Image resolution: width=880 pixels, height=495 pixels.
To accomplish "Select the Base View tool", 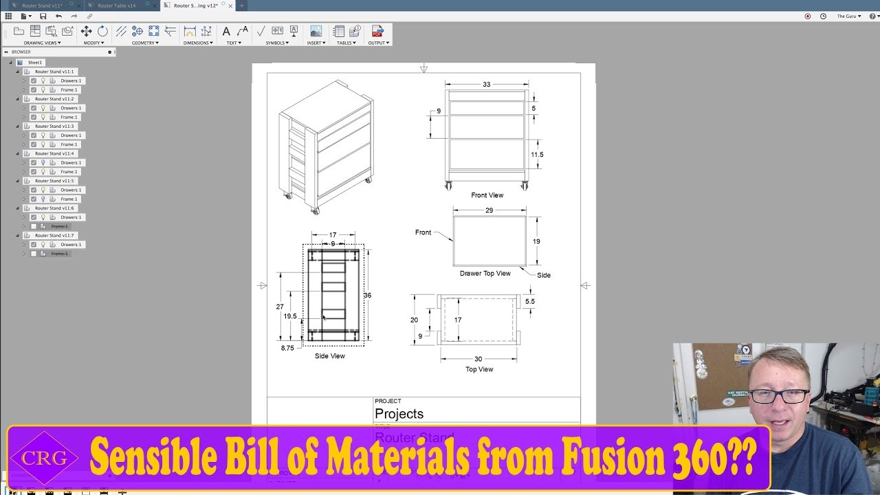I will [x=19, y=31].
